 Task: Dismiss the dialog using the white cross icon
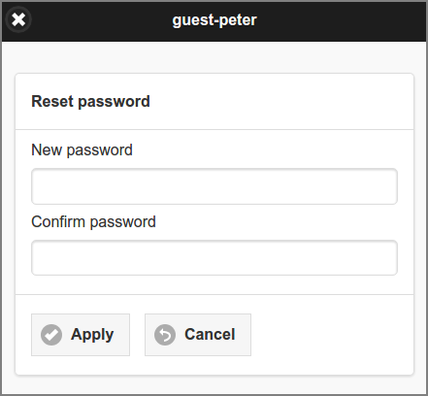18,19
